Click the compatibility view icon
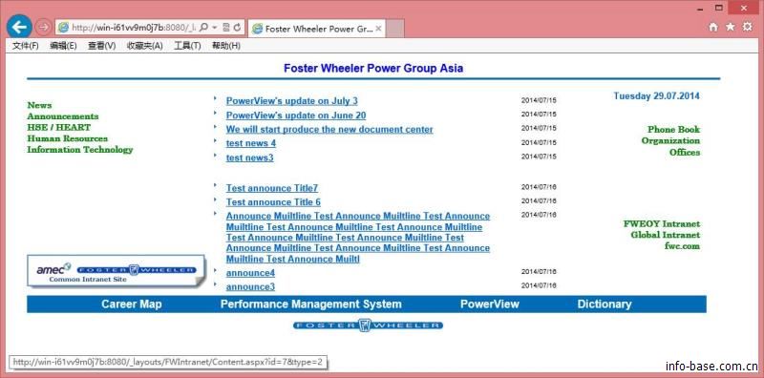The height and width of the screenshot is (378, 764). (226, 28)
